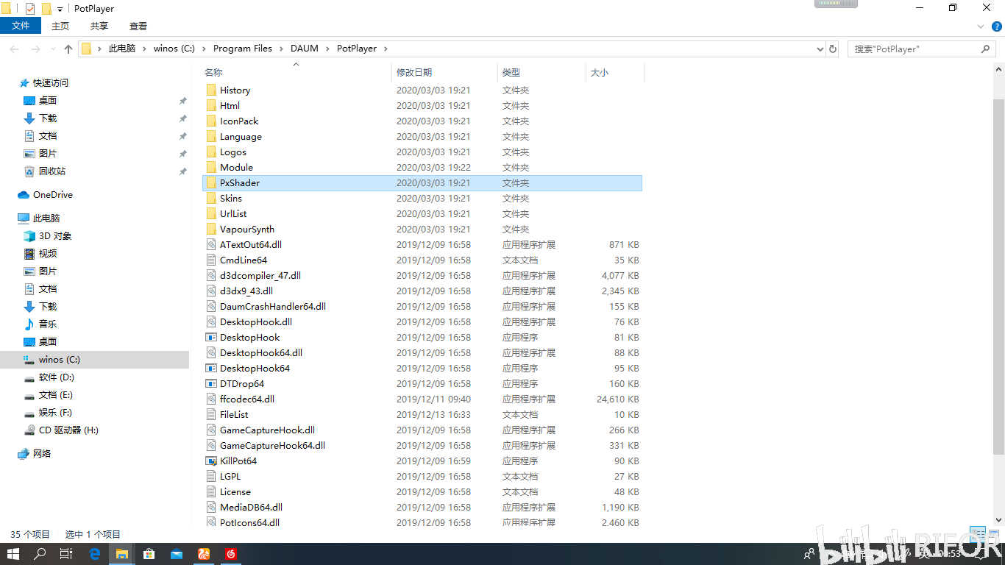Screen dimensions: 1005x565
Task: Open recent locations dropdown arrow
Action: (54, 49)
